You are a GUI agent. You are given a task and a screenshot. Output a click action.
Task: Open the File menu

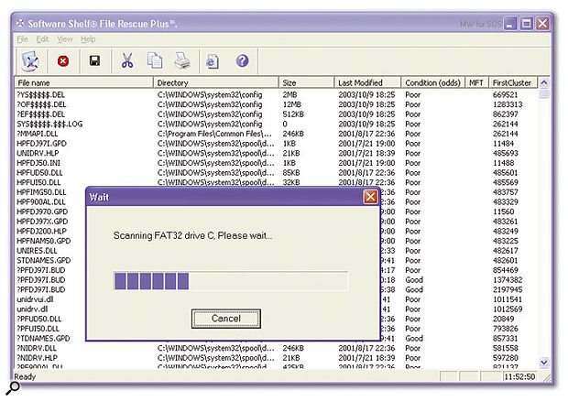click(x=23, y=39)
